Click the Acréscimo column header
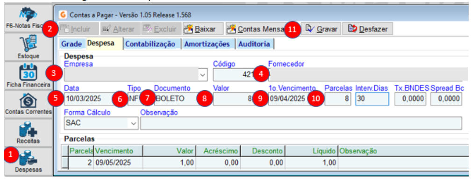The height and width of the screenshot is (179, 471). tap(218, 151)
